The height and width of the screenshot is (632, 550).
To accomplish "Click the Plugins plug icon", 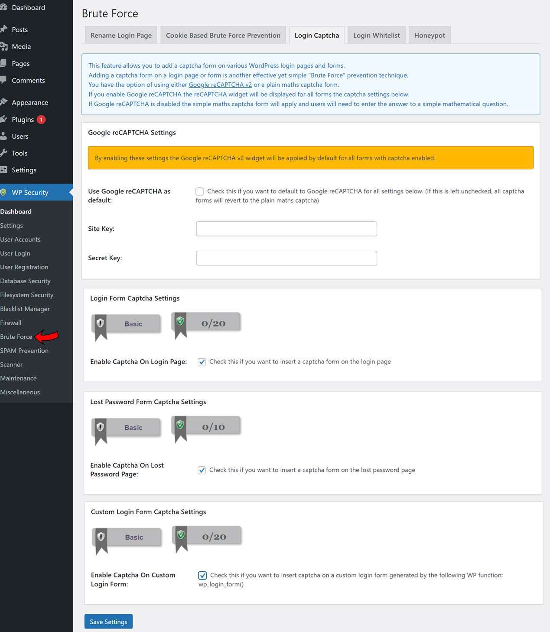I will (3, 119).
